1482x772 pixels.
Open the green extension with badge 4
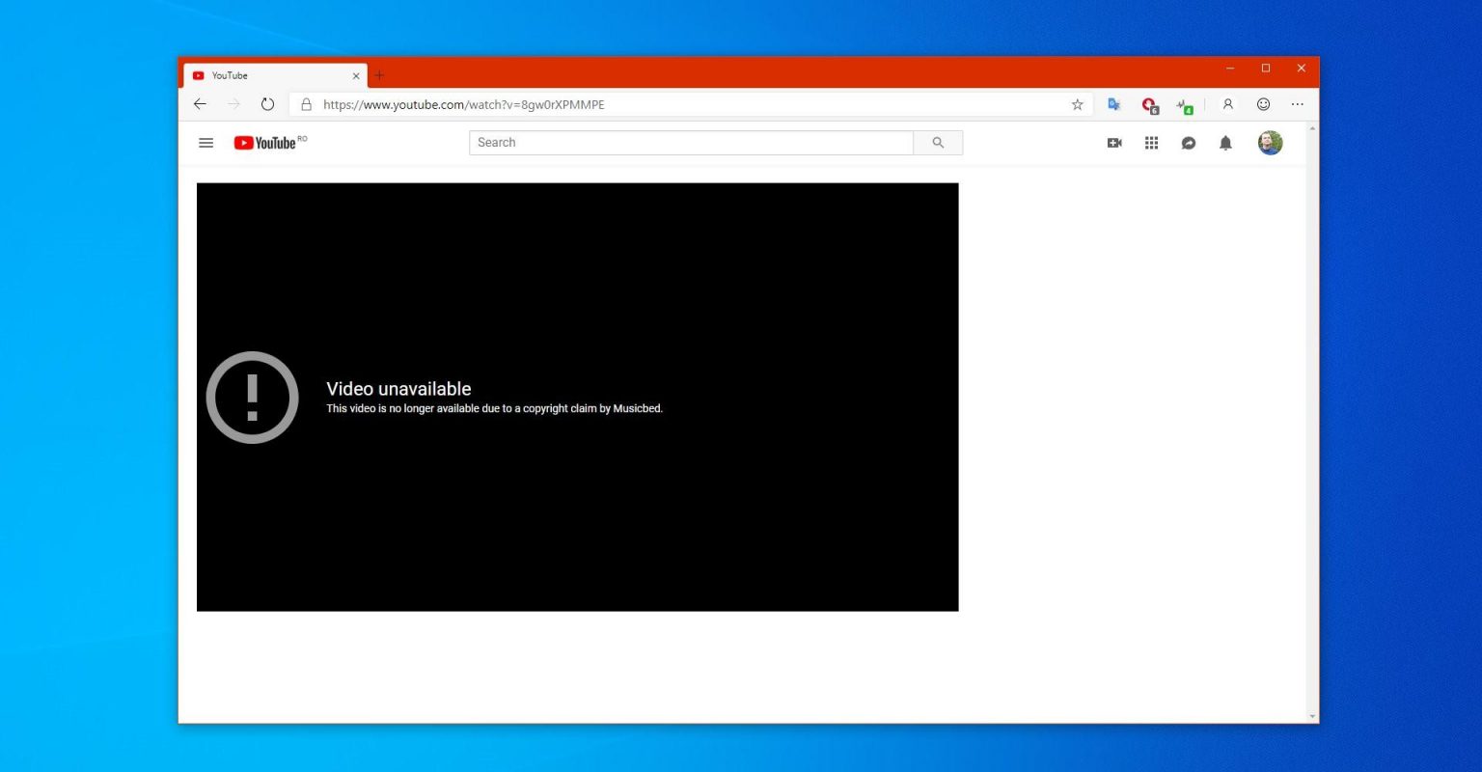click(x=1185, y=105)
